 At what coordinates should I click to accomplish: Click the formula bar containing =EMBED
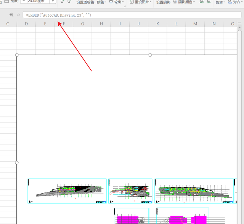coord(132,15)
